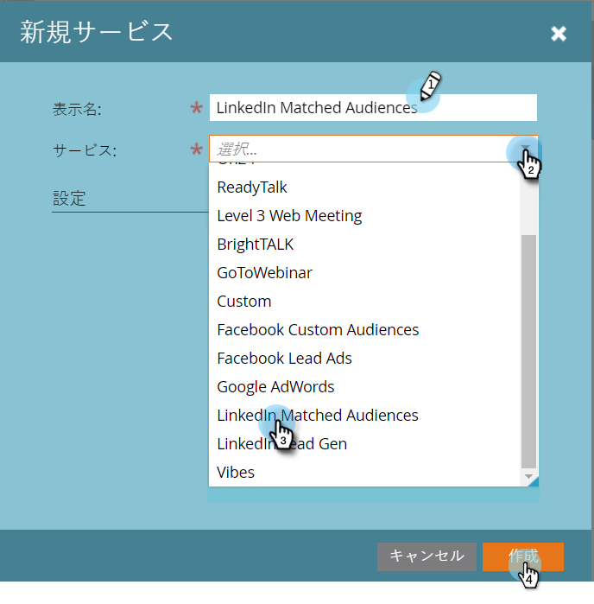Viewport: 594px width, 604px height.
Task: Click the dropdown list scrollbar thumb
Action: click(x=528, y=352)
